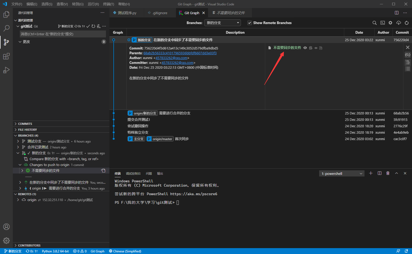Open parent commit hash link 68ab2b56...
Viewport: 412px width, 254px height.
click(180, 53)
